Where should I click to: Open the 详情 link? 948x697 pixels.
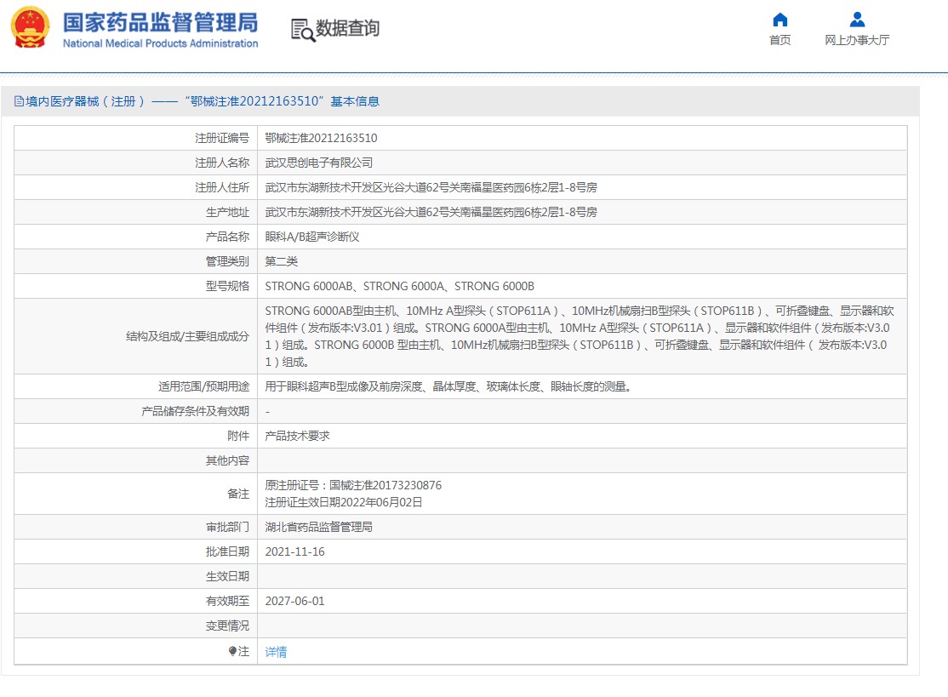click(276, 652)
